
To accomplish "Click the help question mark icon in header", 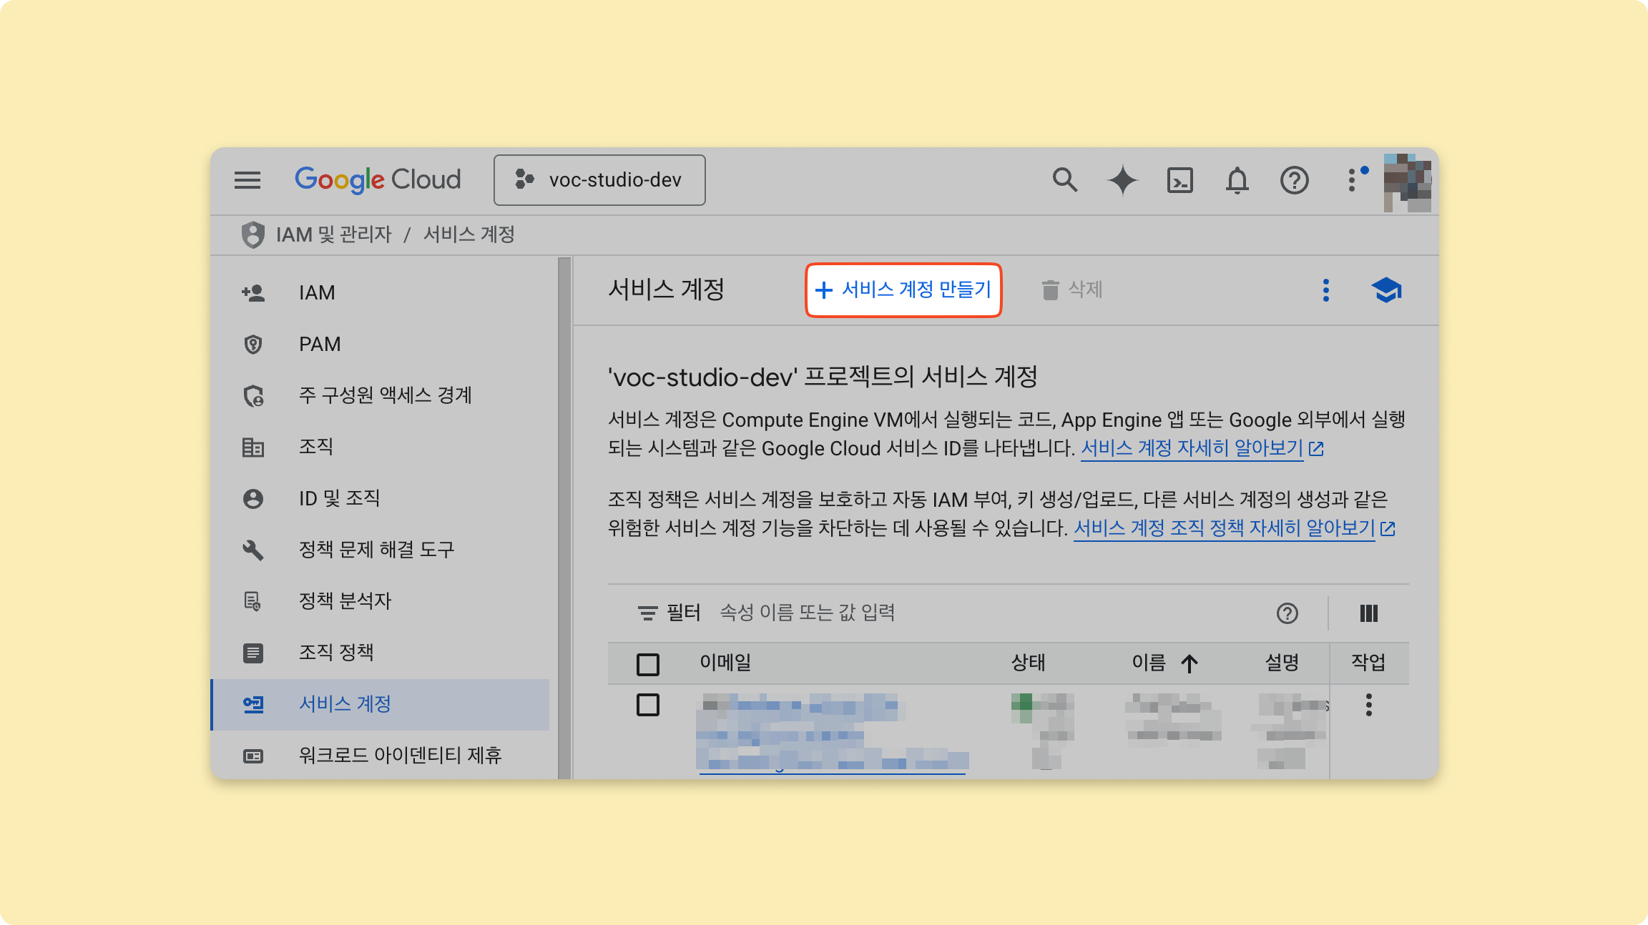I will pyautogui.click(x=1294, y=180).
